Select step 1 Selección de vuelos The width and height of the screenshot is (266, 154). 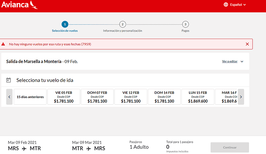(65, 27)
